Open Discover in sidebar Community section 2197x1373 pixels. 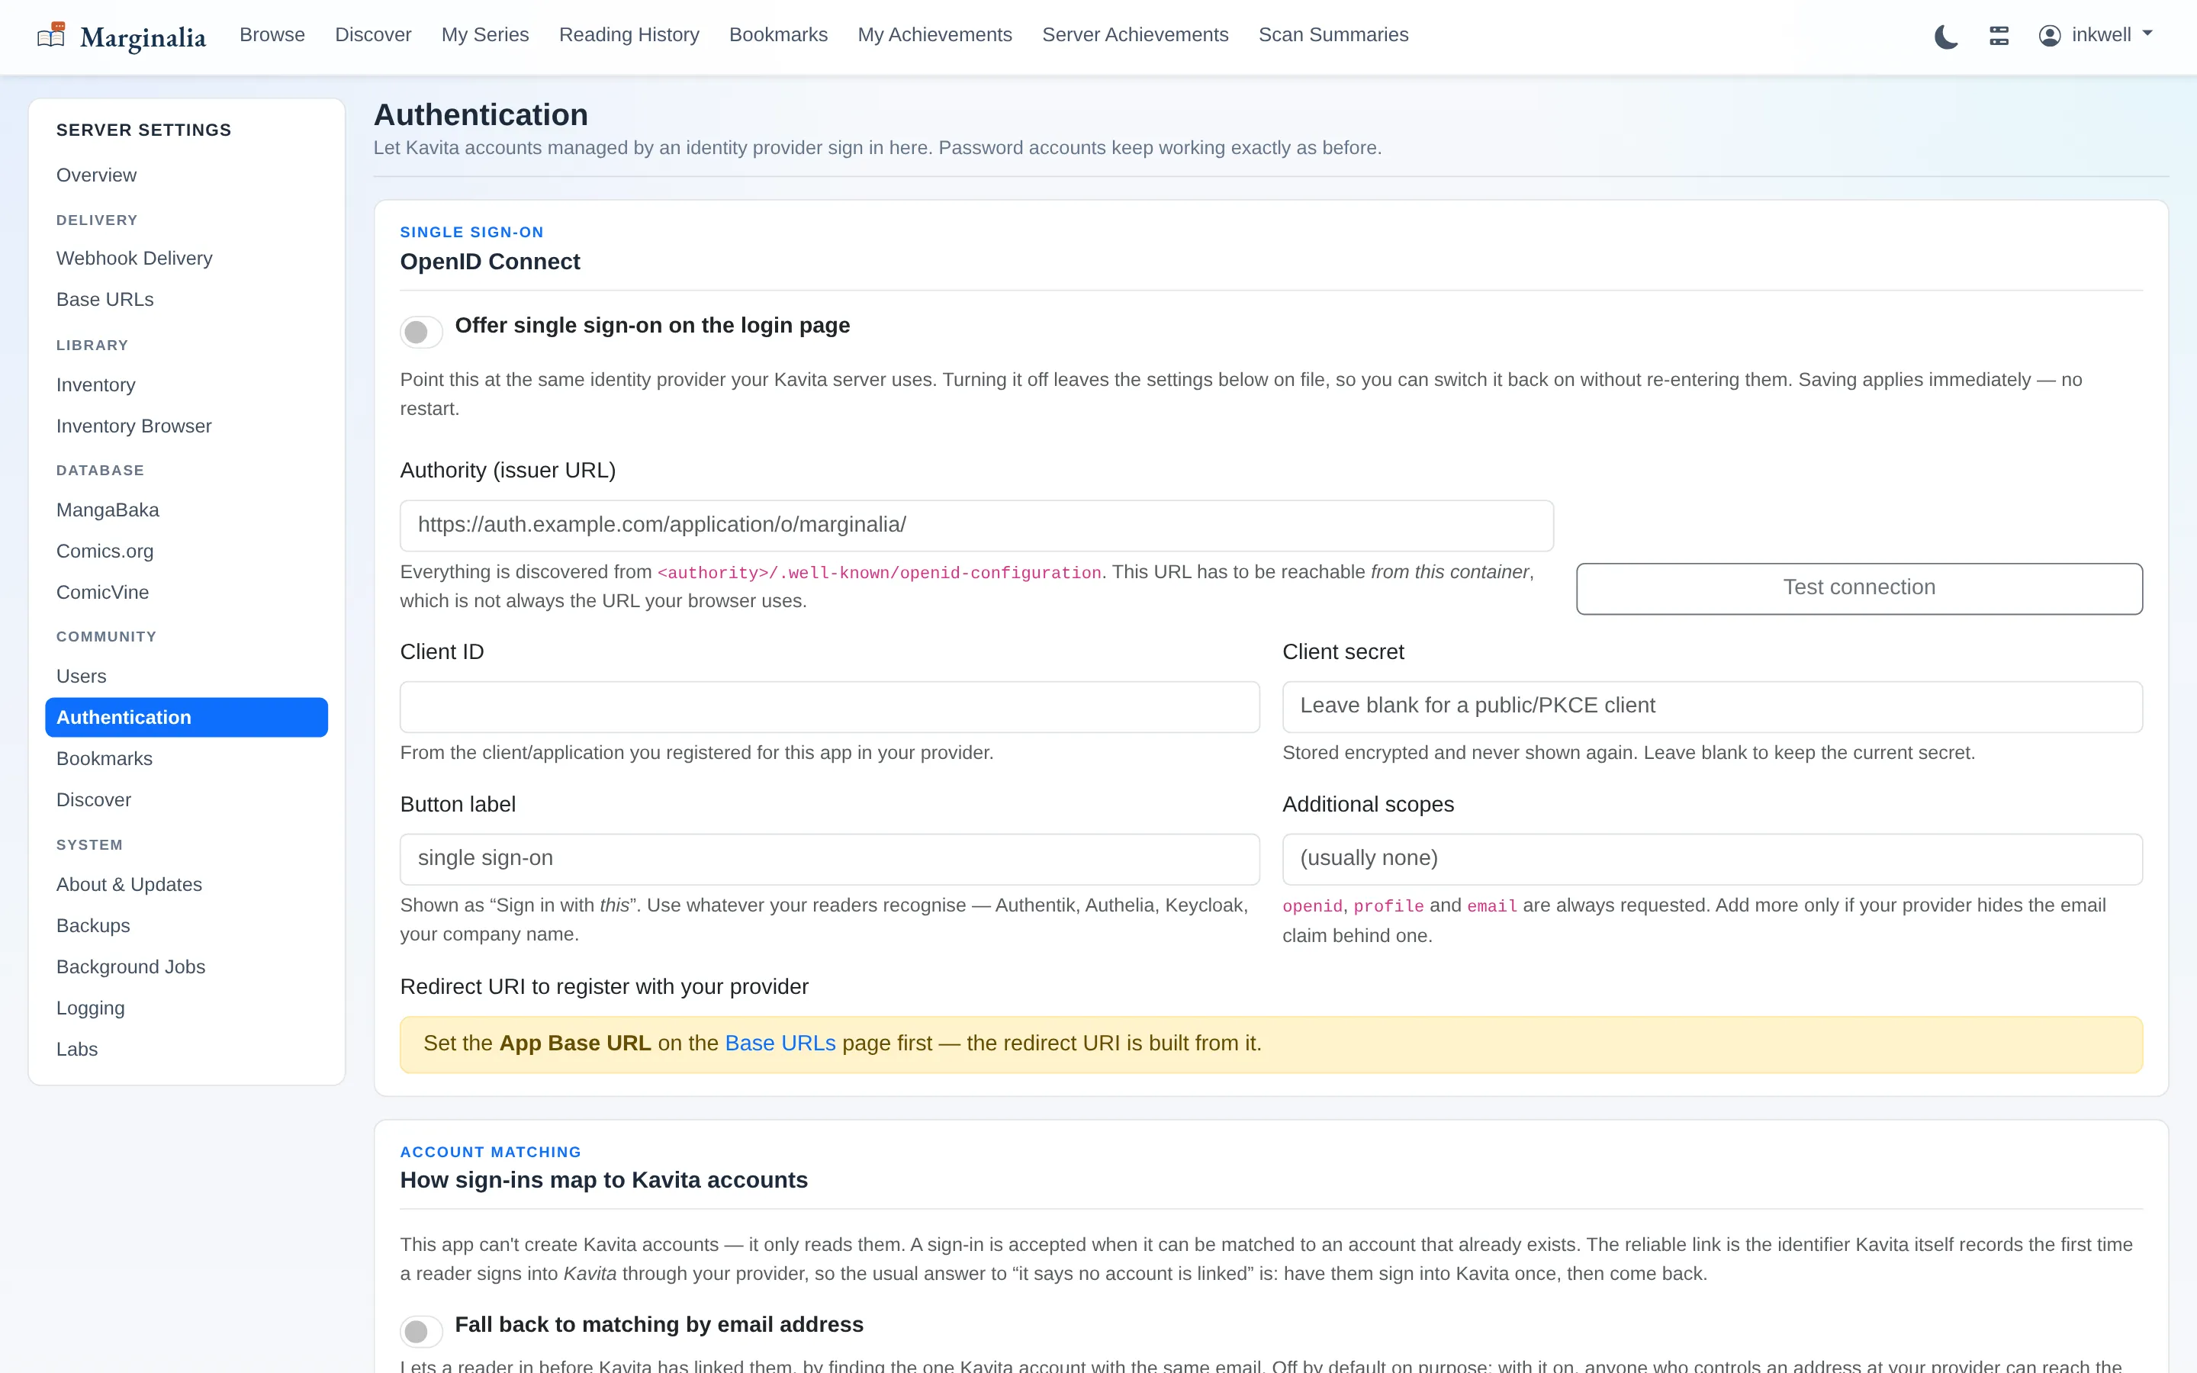pos(186,800)
